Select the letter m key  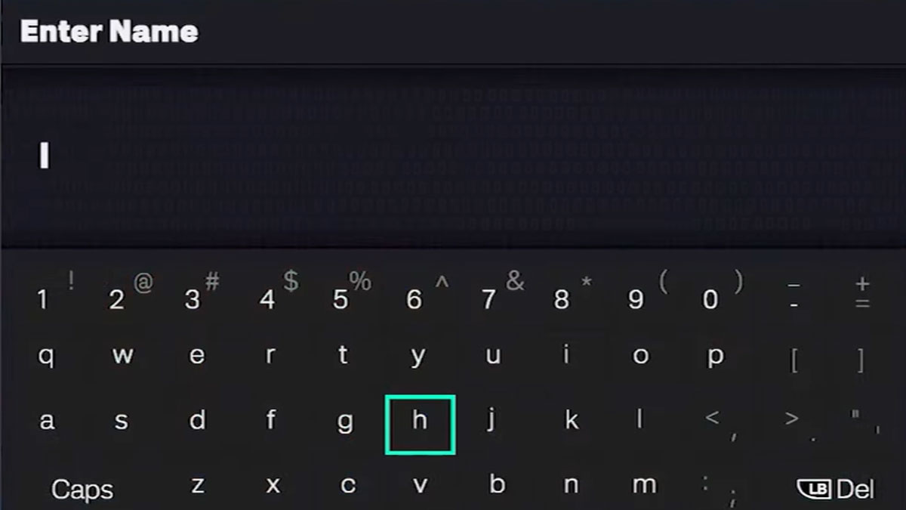[644, 485]
